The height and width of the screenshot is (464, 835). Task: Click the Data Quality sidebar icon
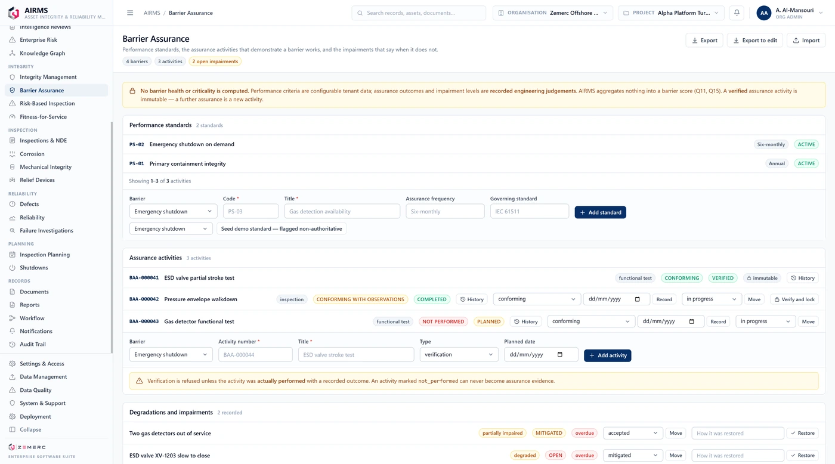click(13, 390)
